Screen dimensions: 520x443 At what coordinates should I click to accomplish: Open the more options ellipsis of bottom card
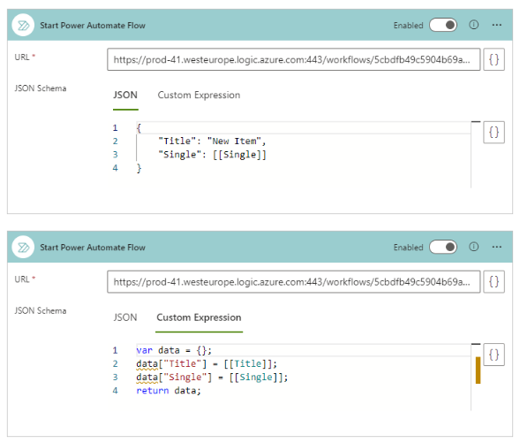(x=496, y=247)
